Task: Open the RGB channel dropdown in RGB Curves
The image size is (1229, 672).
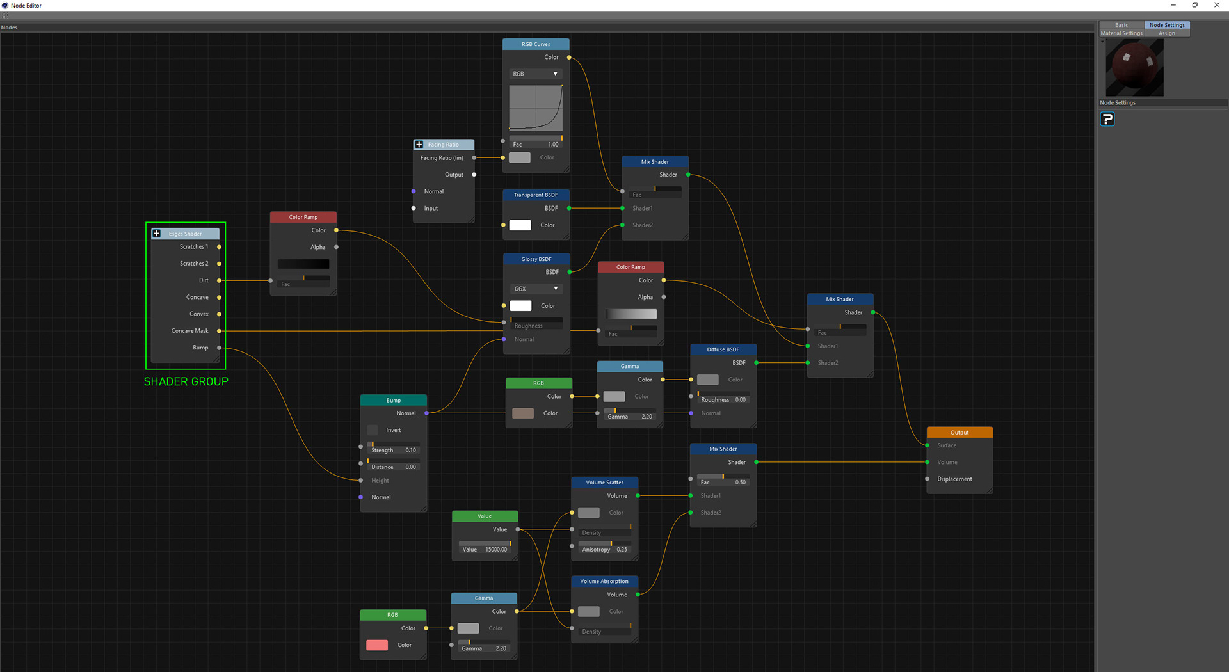Action: [x=536, y=74]
